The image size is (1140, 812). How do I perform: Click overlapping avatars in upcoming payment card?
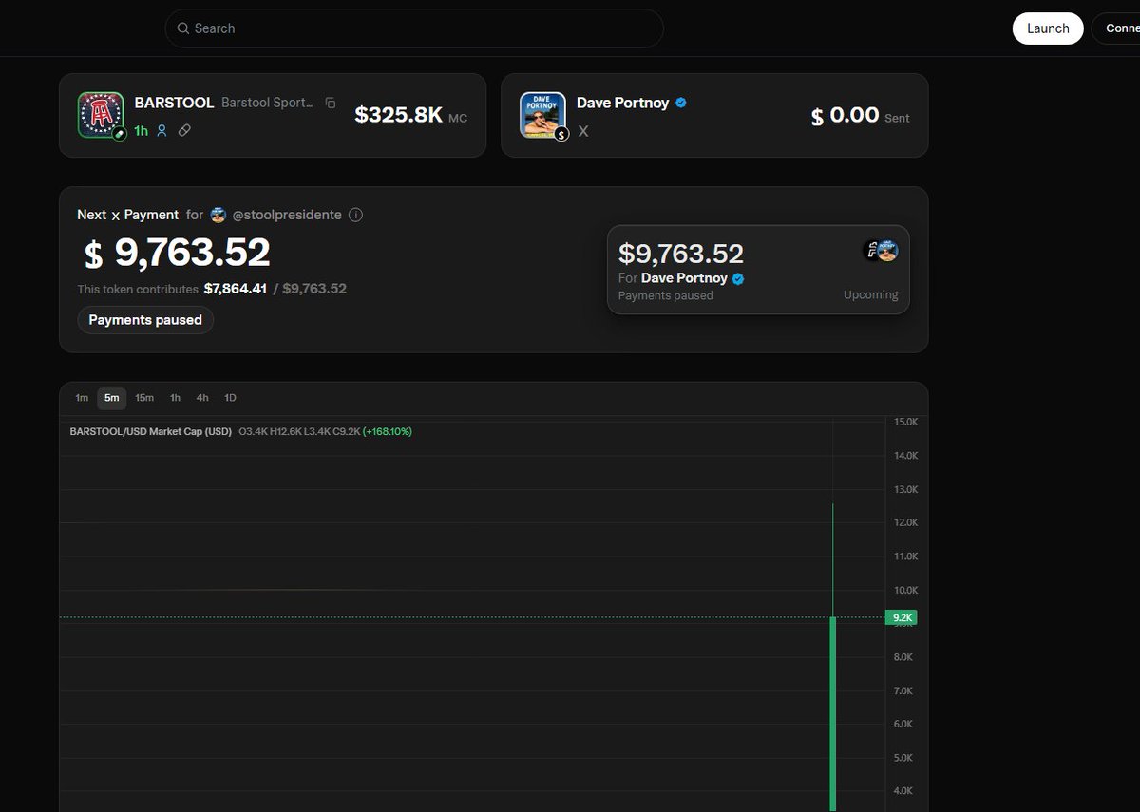[881, 251]
